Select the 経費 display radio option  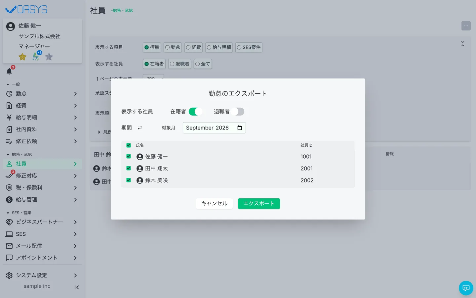pos(193,47)
